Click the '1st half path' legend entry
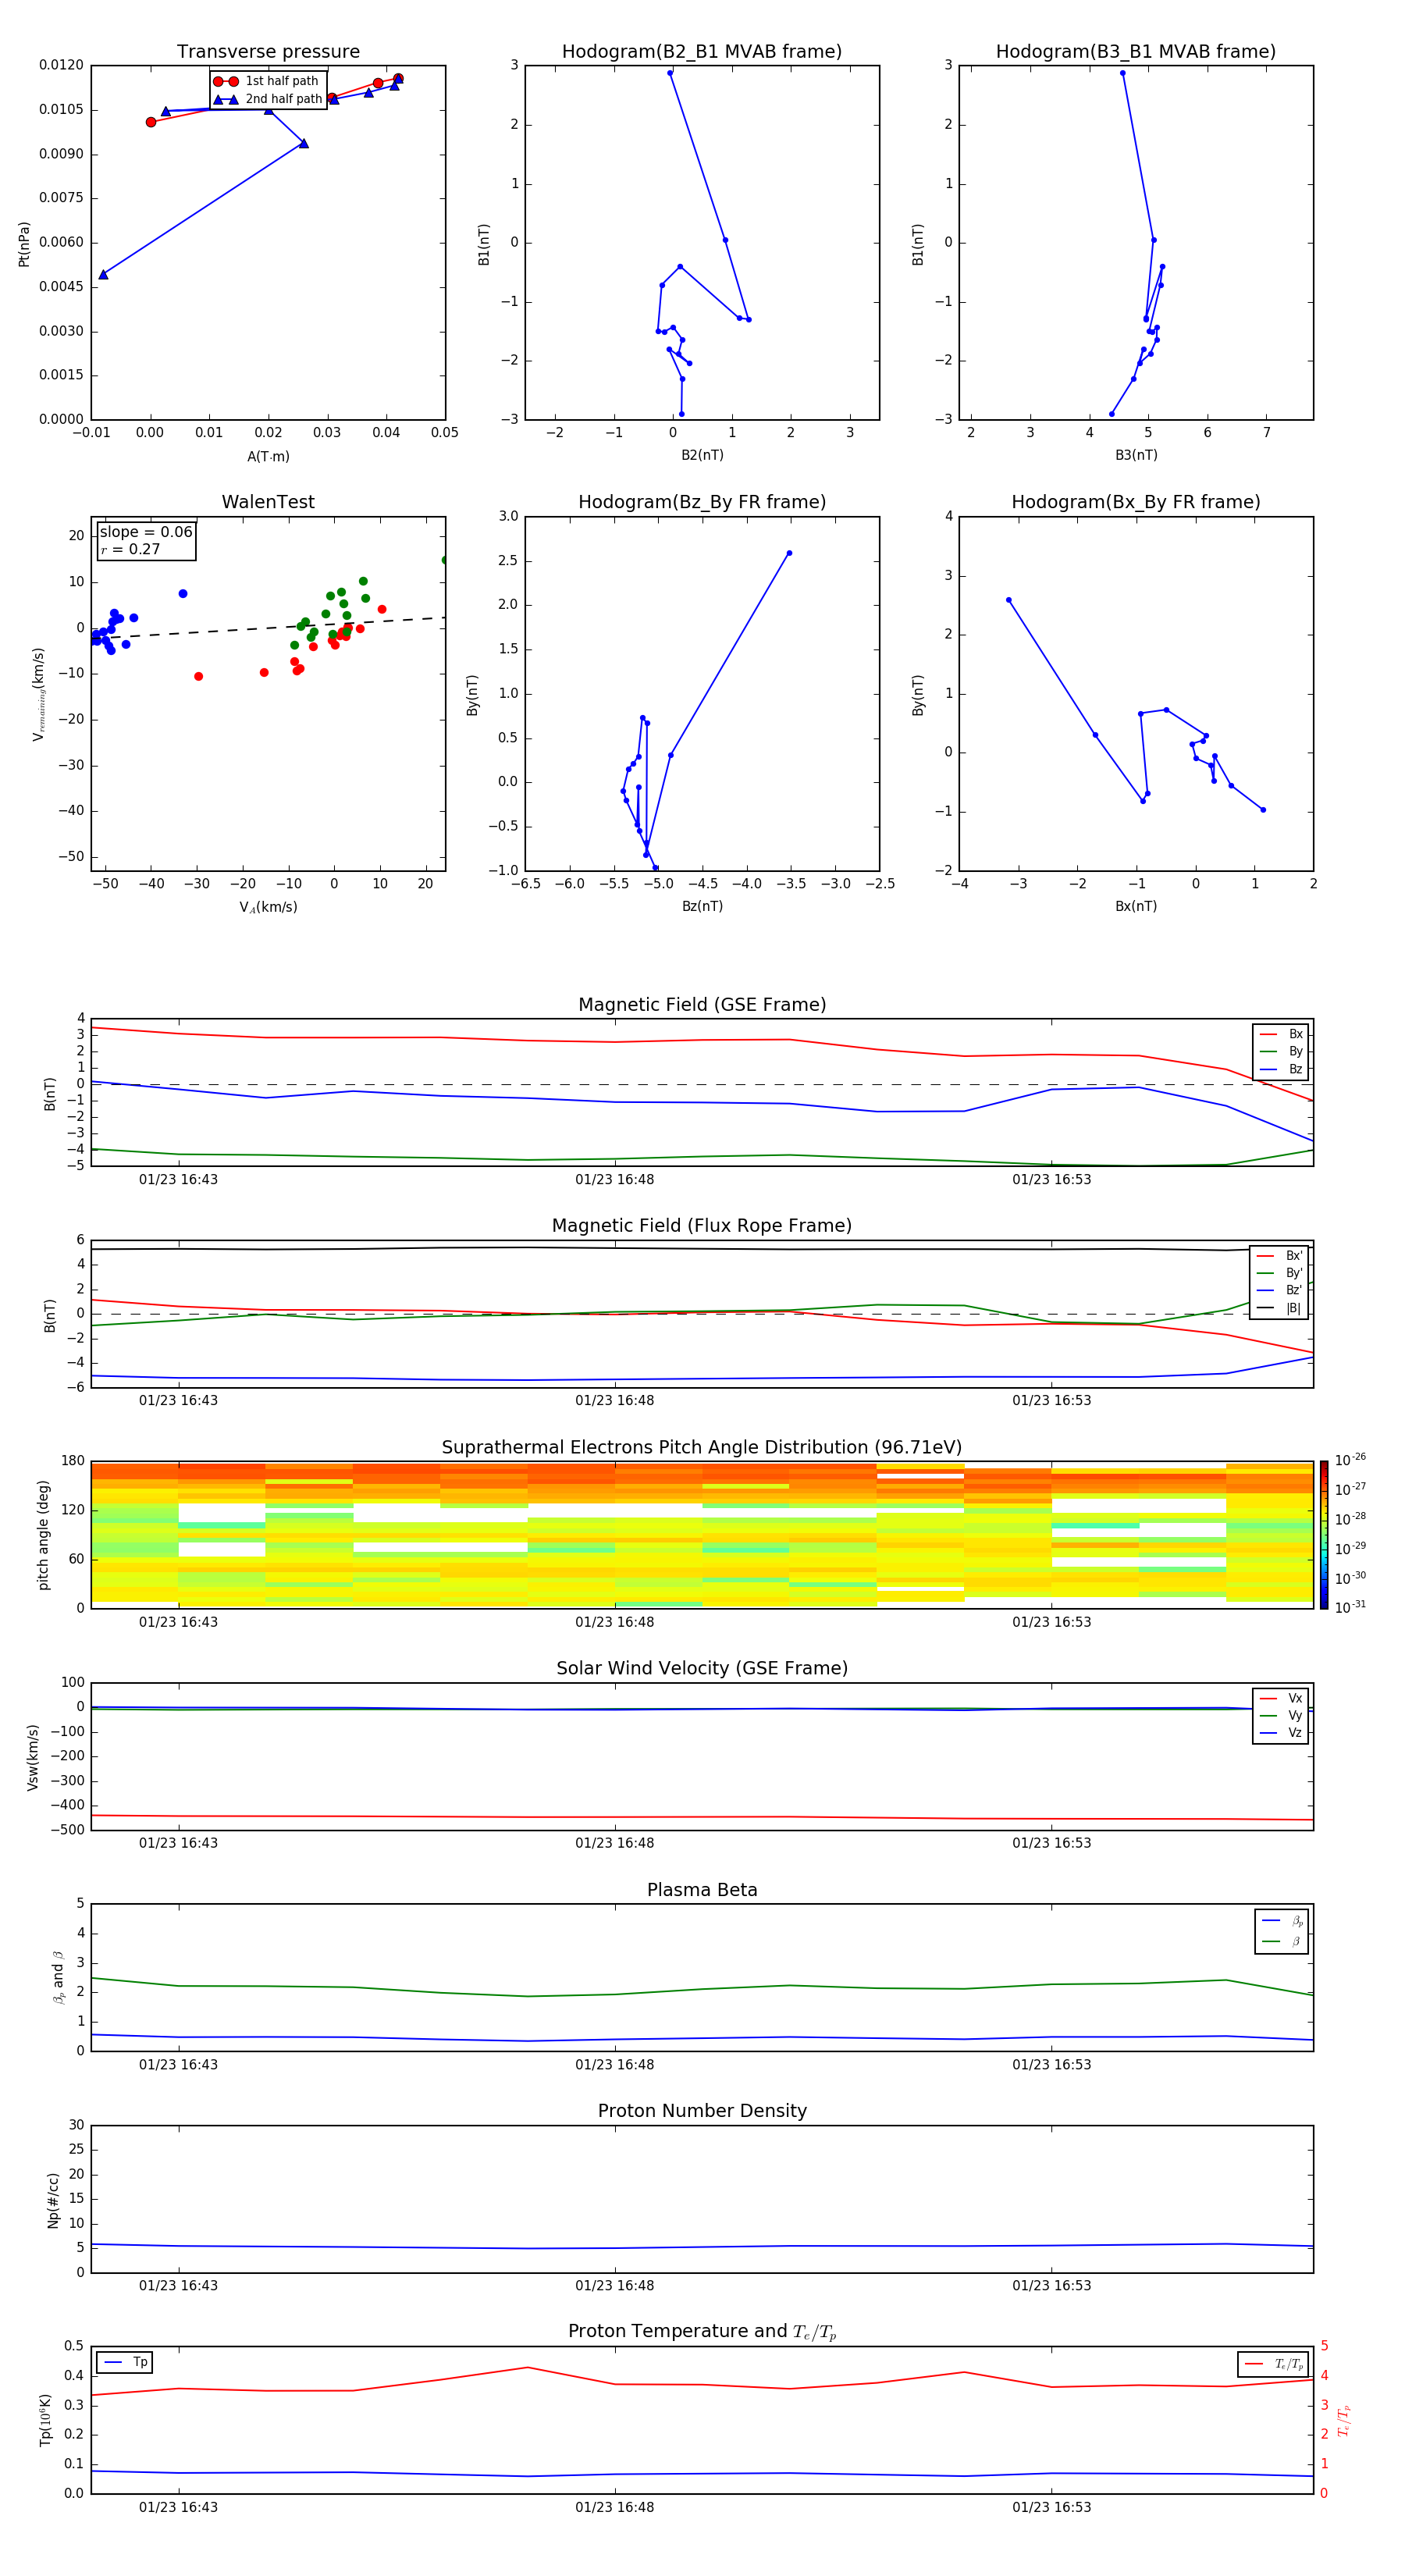The width and height of the screenshot is (1405, 2576). click(266, 81)
